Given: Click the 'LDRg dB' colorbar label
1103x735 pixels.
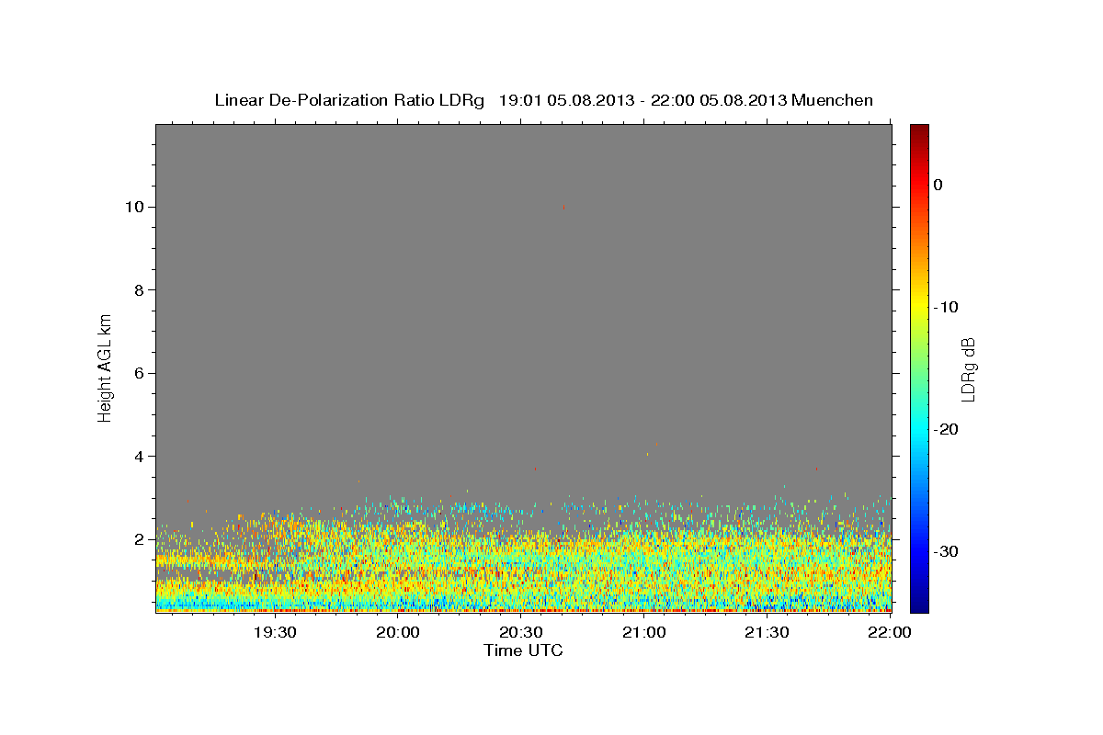Looking at the screenshot, I should (x=967, y=368).
